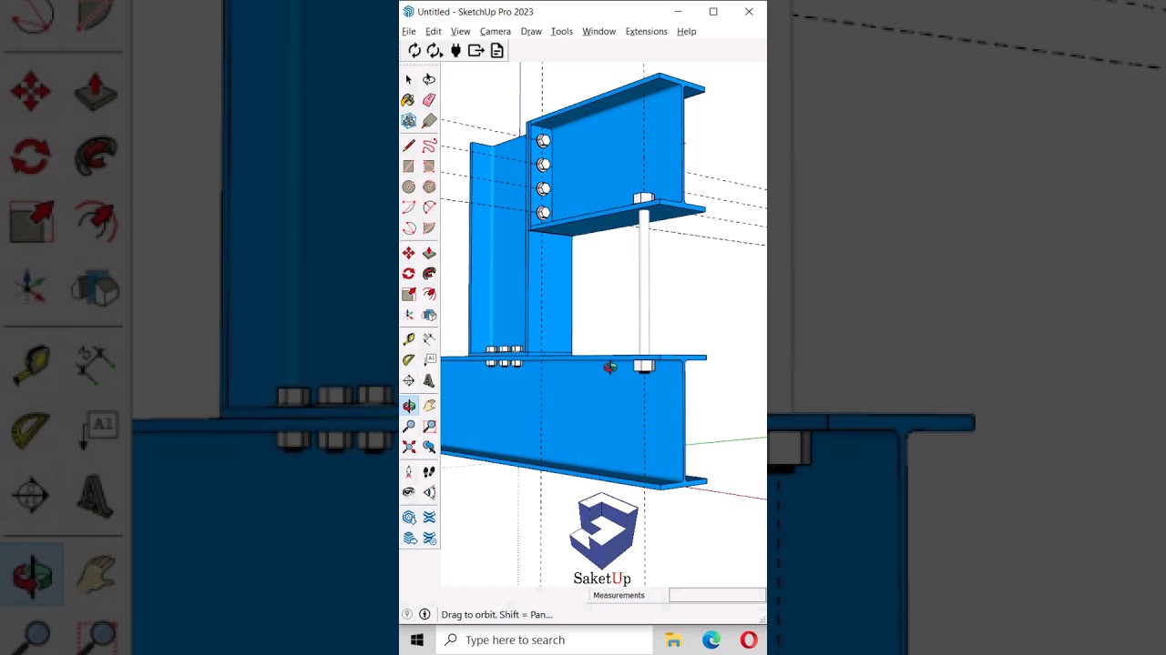This screenshot has width=1166, height=655.
Task: Click the export arrow toolbar icon
Action: coord(476,51)
